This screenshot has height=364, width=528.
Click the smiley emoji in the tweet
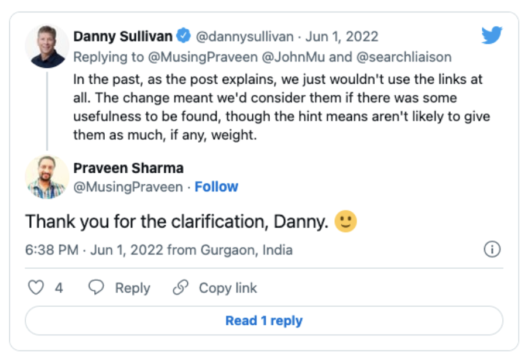point(345,221)
